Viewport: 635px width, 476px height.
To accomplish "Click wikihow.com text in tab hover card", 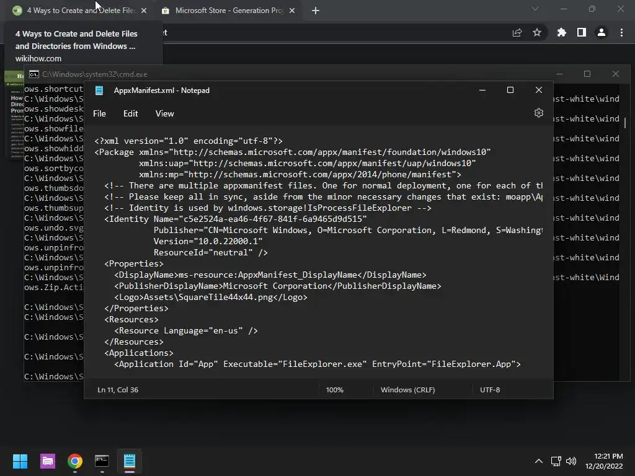I will click(x=38, y=59).
